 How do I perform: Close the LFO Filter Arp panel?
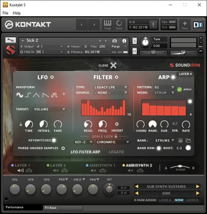pos(113,65)
